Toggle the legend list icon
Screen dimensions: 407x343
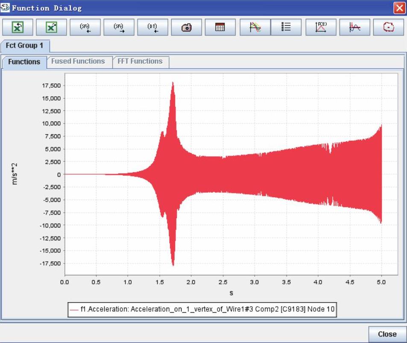point(286,27)
